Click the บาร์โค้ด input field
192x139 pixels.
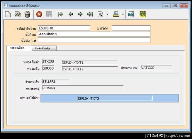pos(131,28)
